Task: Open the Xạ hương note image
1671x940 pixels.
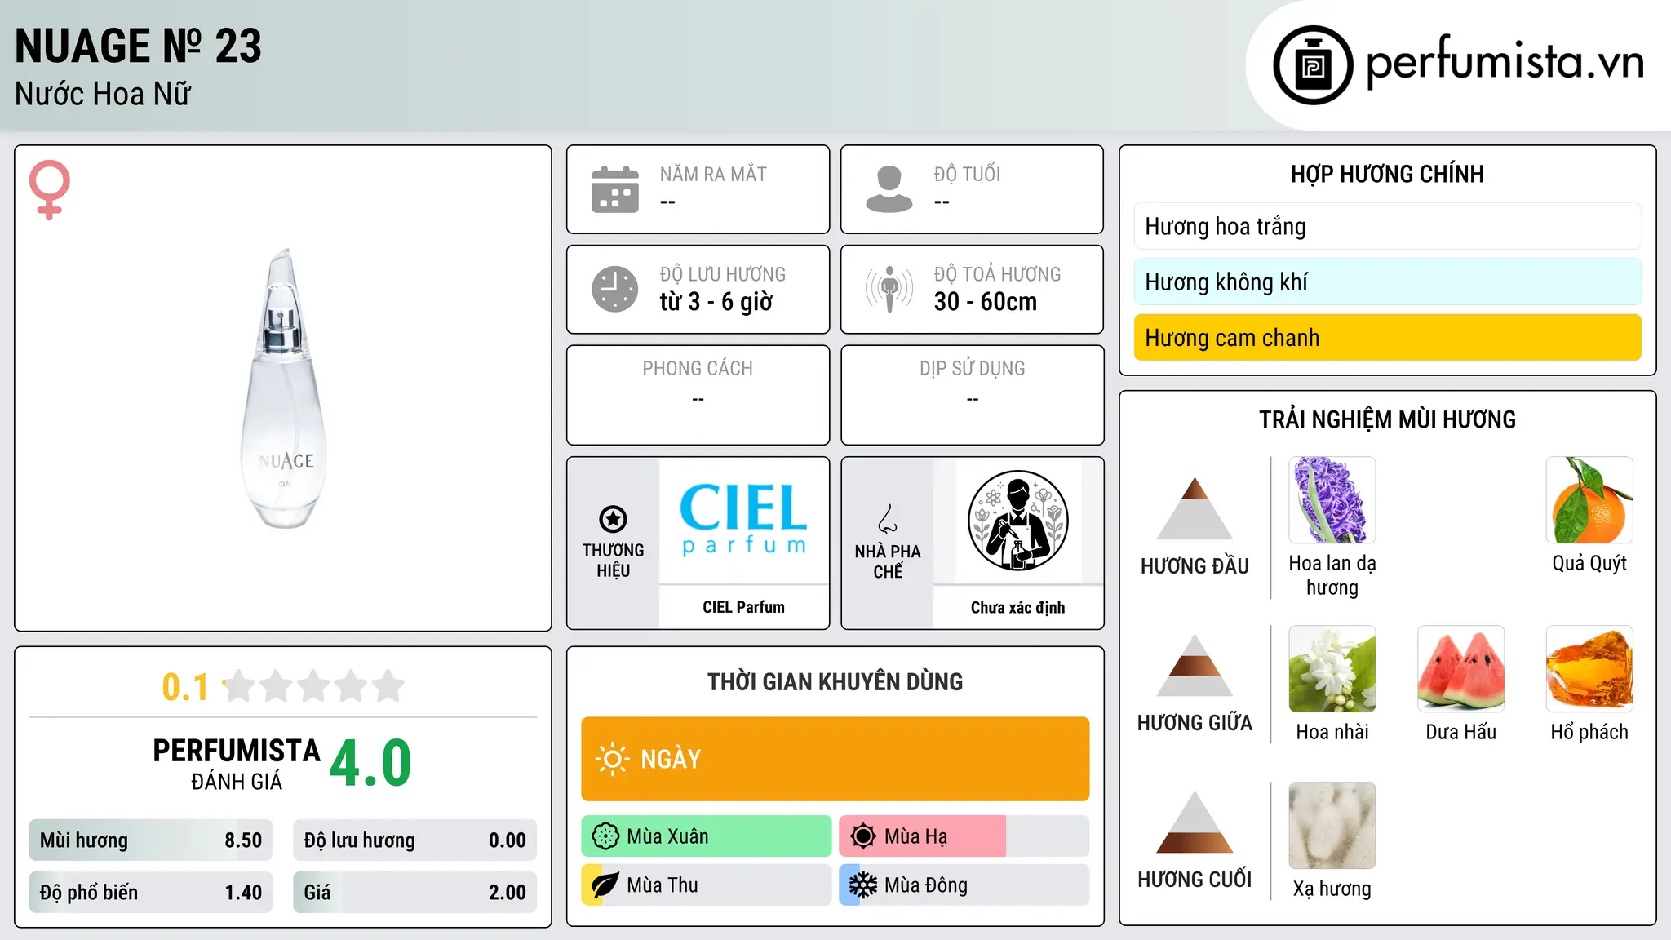Action: [1332, 826]
